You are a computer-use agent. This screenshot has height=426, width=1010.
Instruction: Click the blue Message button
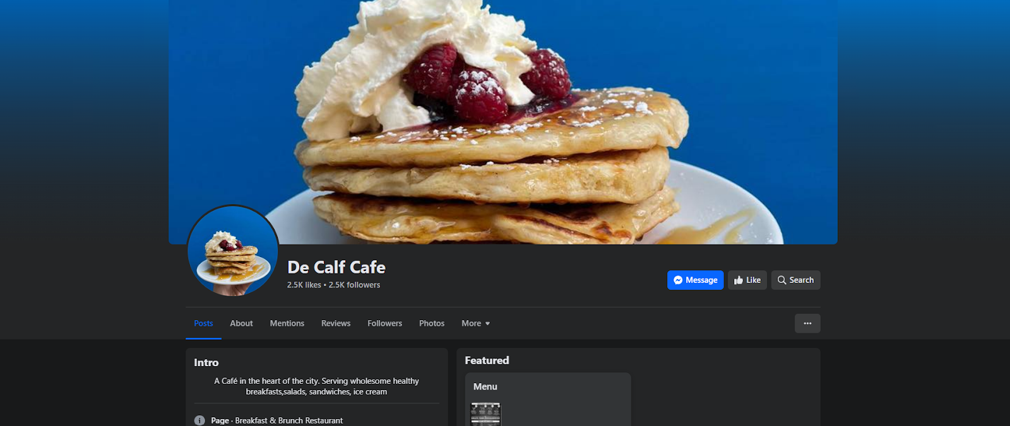pyautogui.click(x=695, y=280)
